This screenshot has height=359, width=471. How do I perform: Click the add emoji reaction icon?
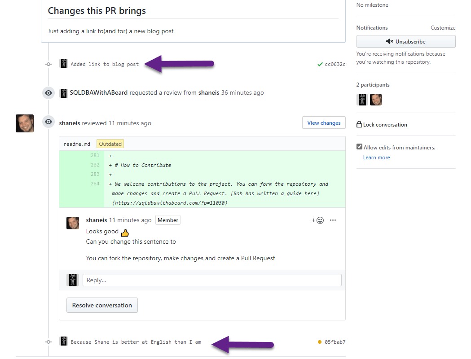[x=318, y=220]
